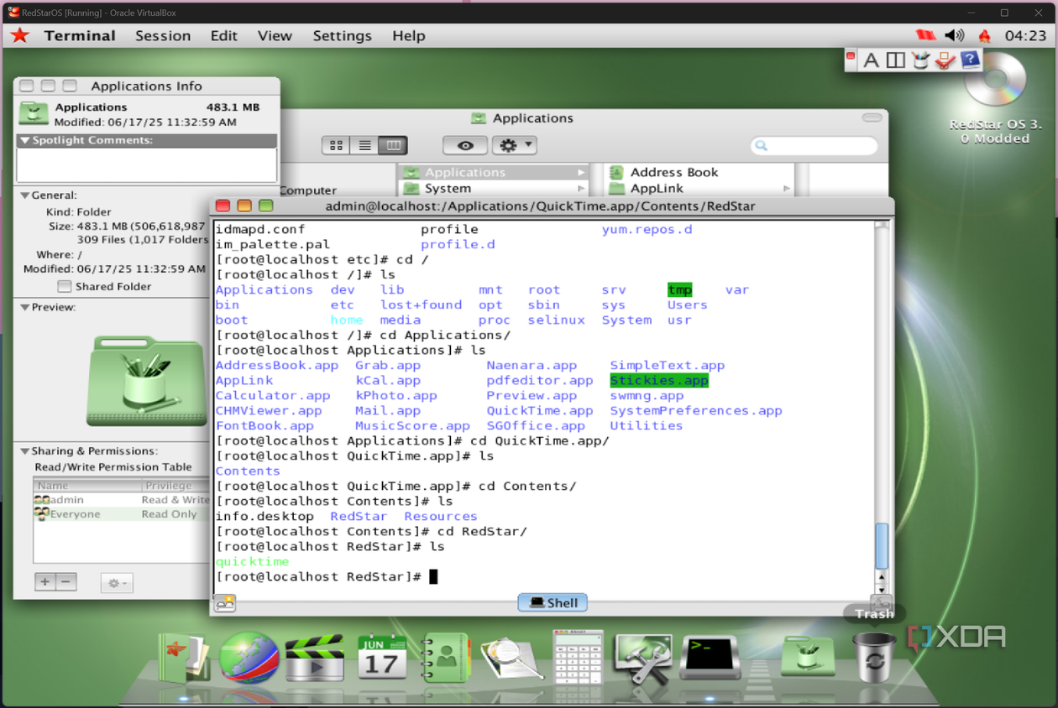Add a permission entry with plus button
The image size is (1058, 708).
[x=45, y=581]
